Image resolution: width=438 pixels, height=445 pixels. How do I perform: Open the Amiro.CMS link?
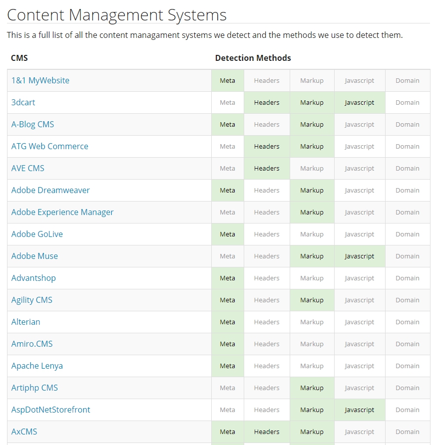point(32,344)
